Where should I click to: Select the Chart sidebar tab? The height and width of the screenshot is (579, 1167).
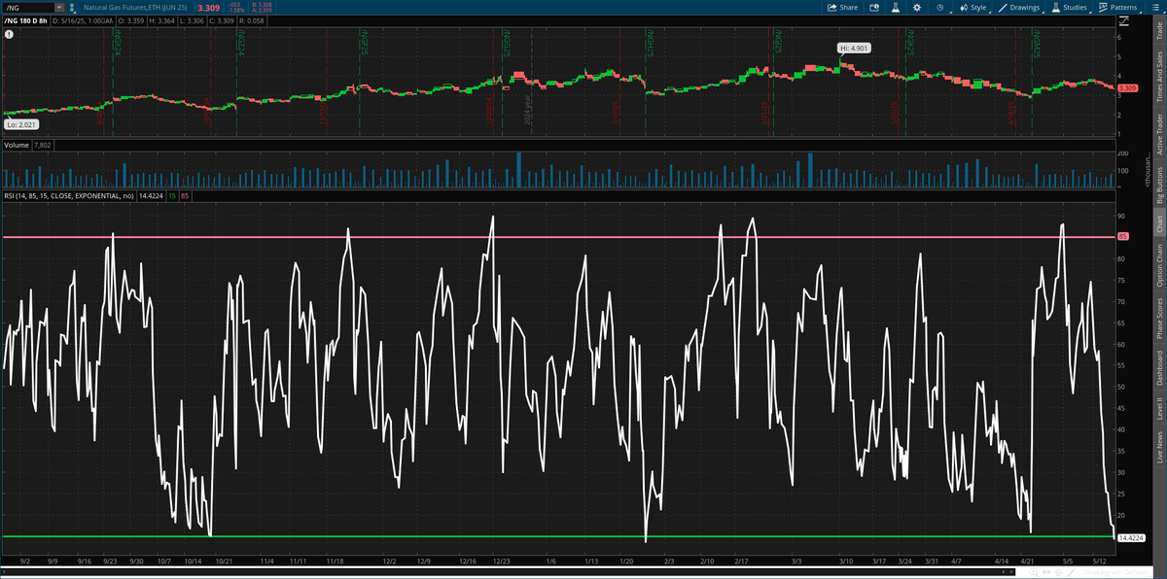(x=1158, y=222)
